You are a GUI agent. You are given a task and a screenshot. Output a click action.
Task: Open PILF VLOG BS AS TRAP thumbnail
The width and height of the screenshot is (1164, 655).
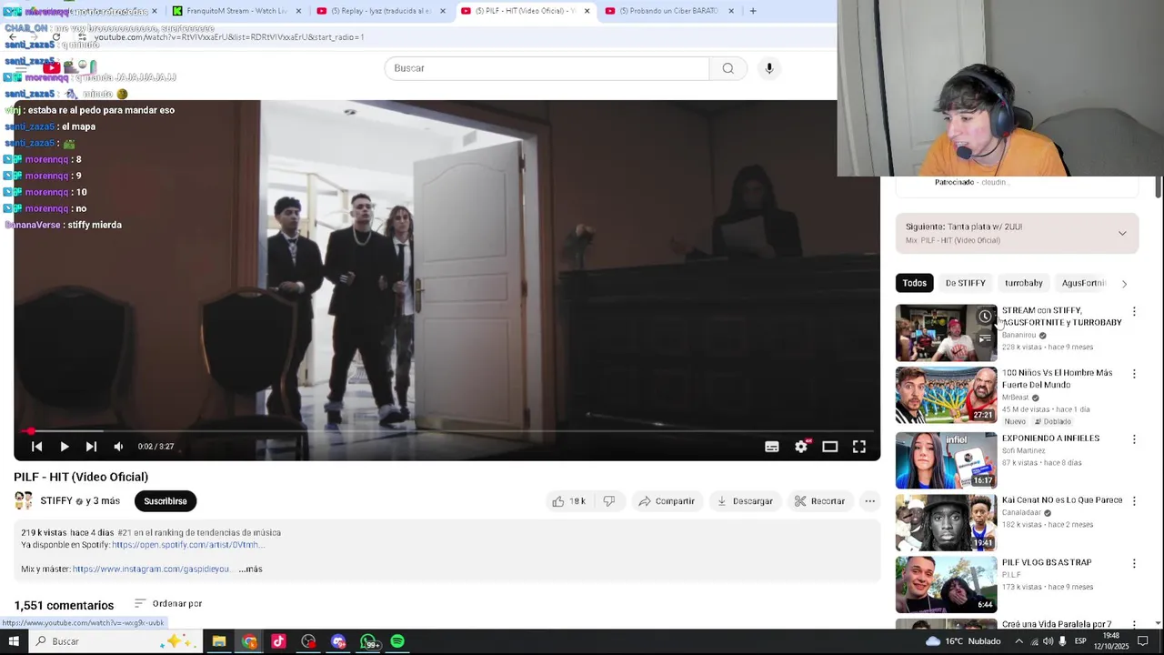(947, 584)
